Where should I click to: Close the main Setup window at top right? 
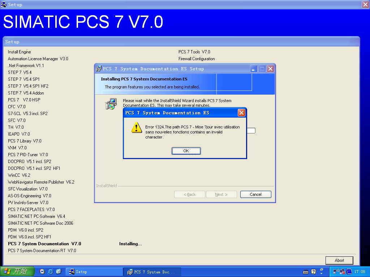tap(365, 4)
